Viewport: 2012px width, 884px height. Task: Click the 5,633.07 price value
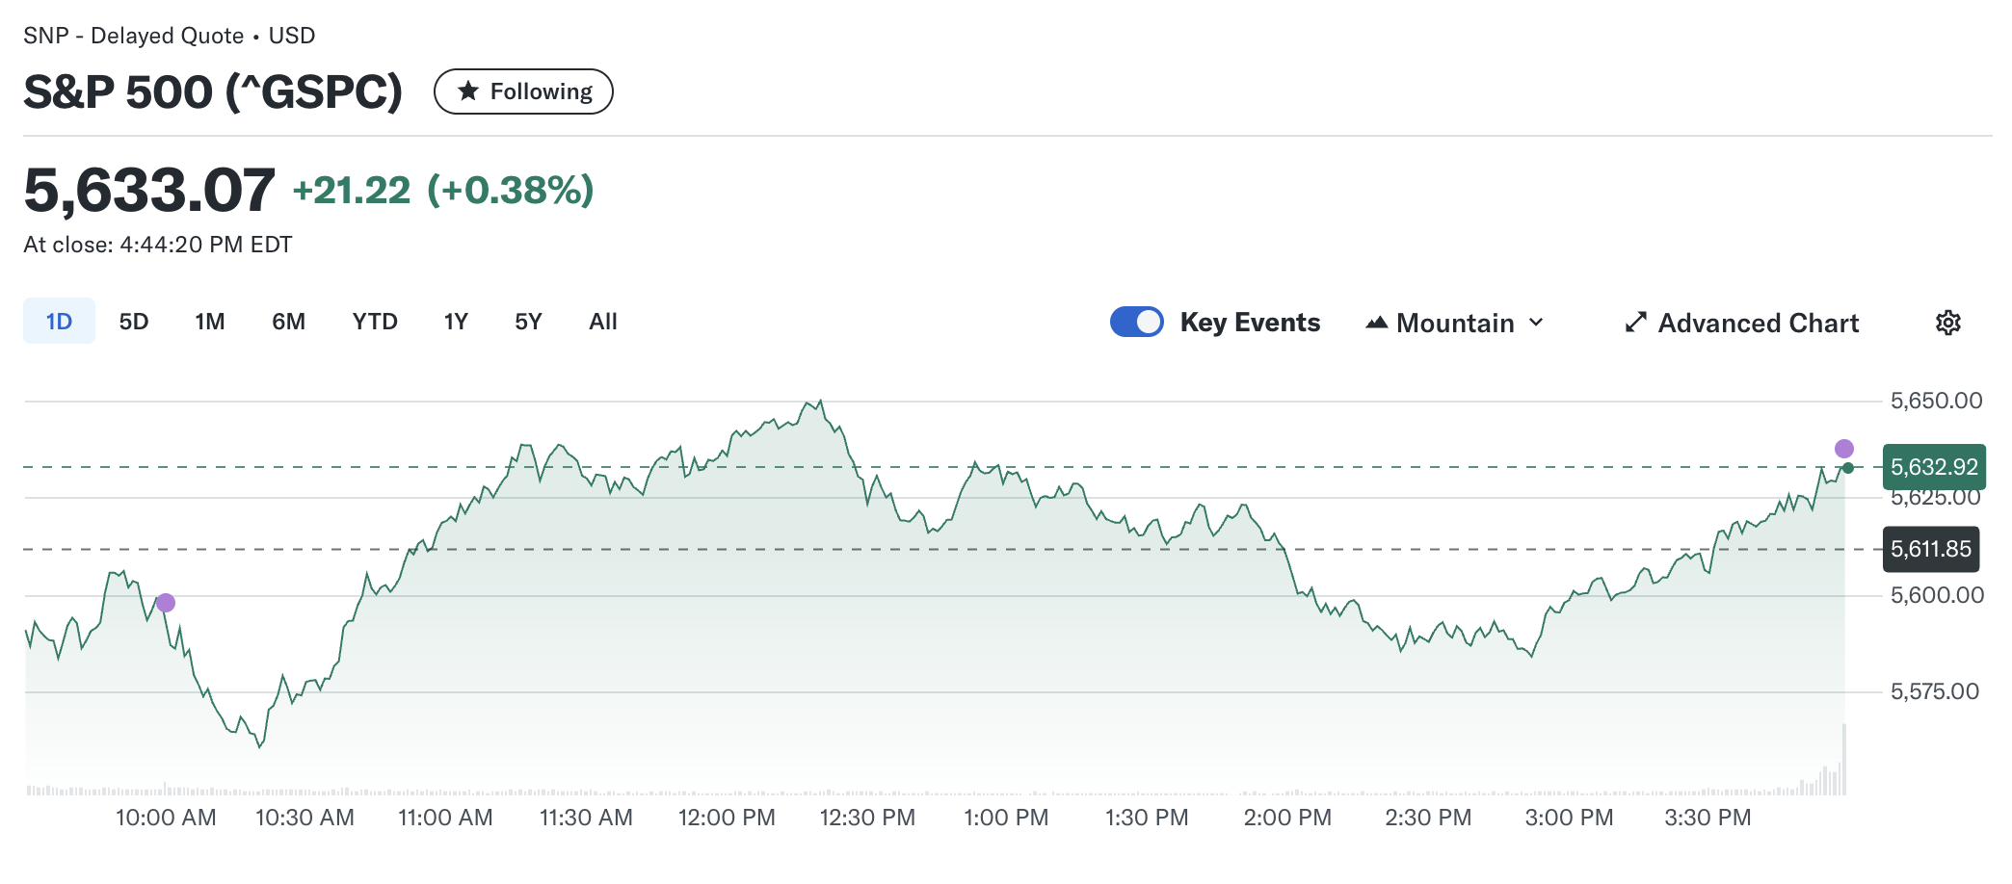[149, 190]
